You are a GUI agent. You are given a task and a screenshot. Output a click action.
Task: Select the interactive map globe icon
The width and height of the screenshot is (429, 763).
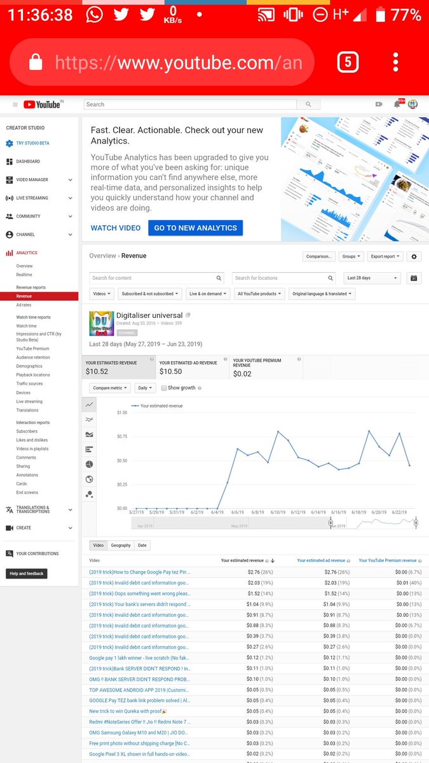90,479
